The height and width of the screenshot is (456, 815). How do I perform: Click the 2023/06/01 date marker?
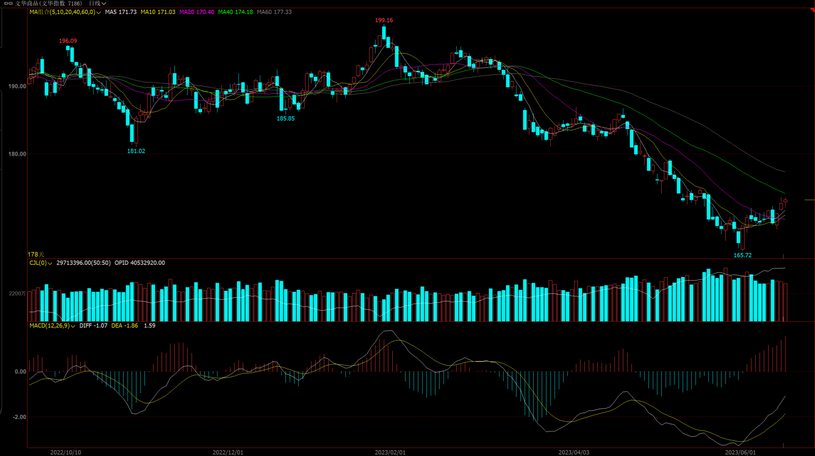(740, 452)
